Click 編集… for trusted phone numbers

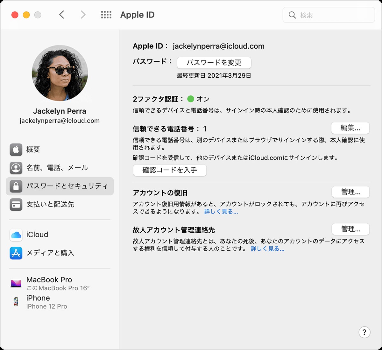(350, 128)
